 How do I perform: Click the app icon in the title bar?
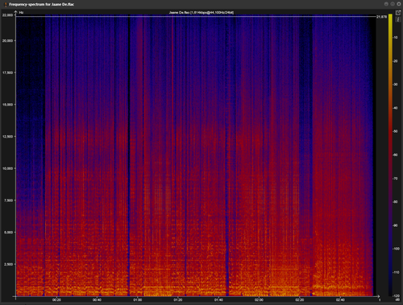[x=6, y=4]
